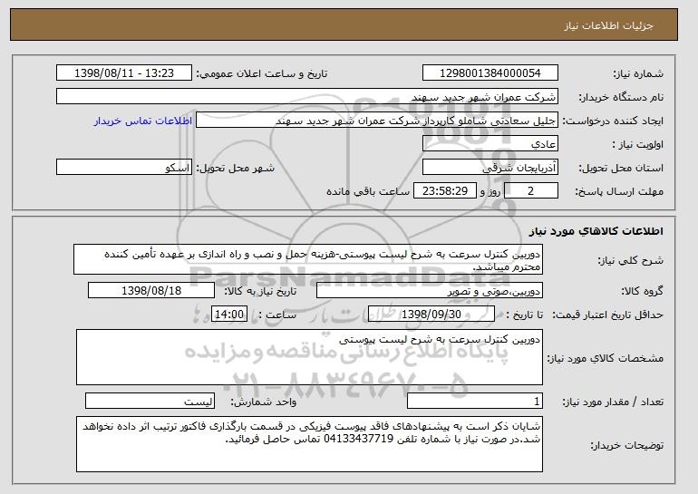698x494 pixels.
Task: Select the delivery province field آذربایجان شرقی
Action: click(490, 168)
